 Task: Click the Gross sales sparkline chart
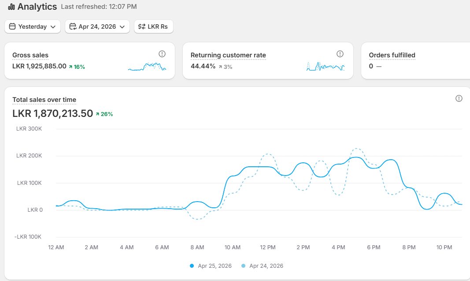(x=147, y=66)
